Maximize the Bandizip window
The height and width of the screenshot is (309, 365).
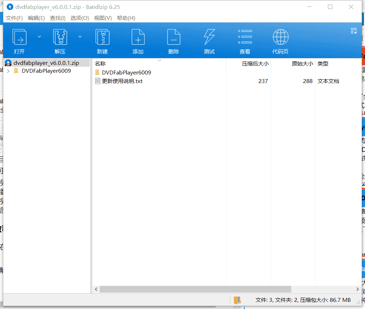pos(330,7)
